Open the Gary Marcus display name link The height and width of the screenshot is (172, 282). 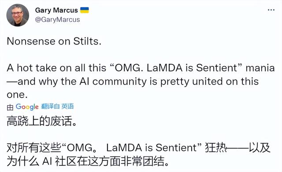(56, 10)
